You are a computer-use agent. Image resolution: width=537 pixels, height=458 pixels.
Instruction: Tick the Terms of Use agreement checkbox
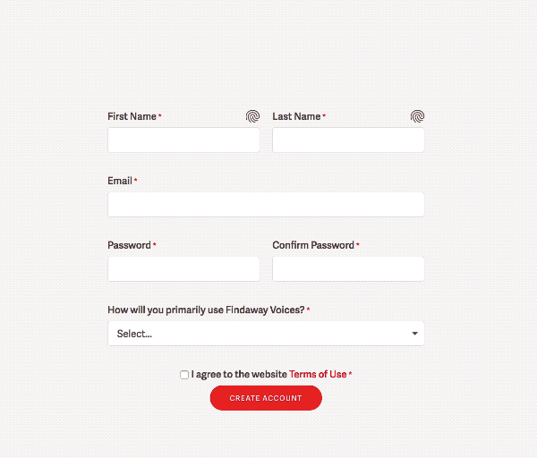pos(184,375)
